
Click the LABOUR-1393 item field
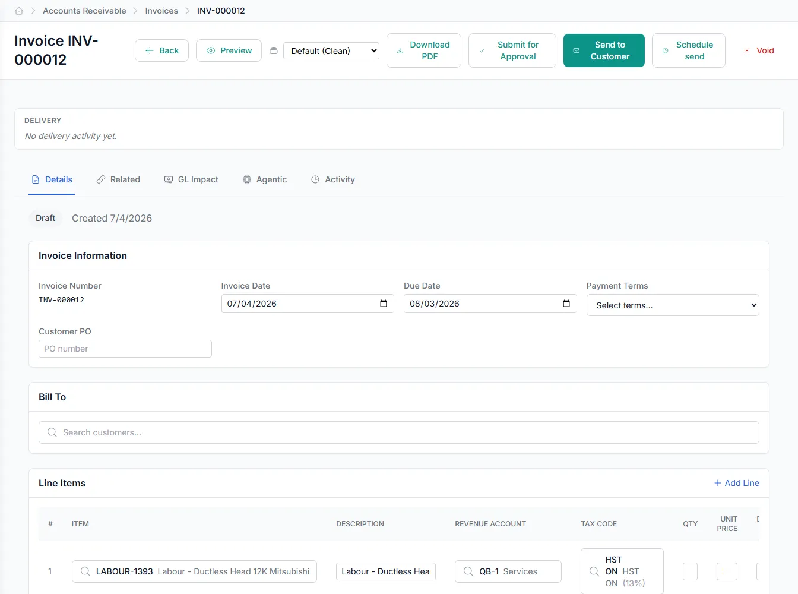[194, 571]
